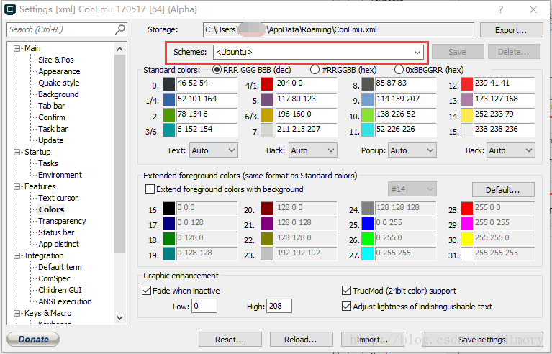Open the Schemes dropdown list

(417, 52)
